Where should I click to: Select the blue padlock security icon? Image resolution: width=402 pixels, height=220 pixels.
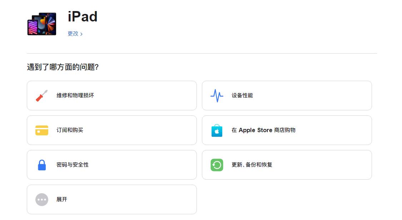click(x=41, y=165)
